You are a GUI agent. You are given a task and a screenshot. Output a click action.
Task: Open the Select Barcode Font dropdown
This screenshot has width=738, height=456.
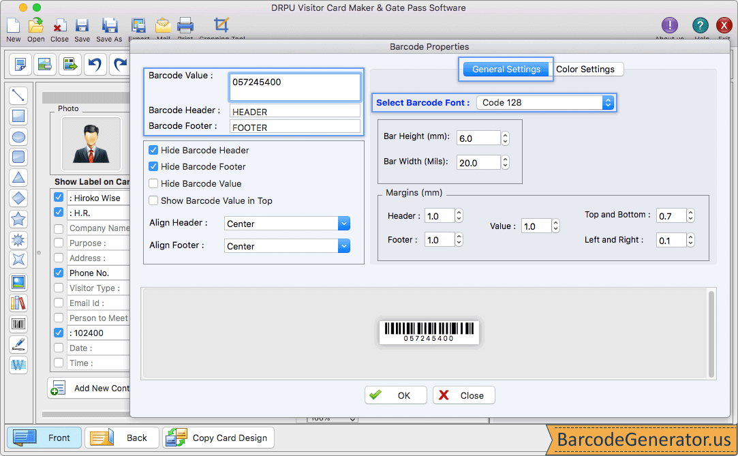[x=545, y=103]
